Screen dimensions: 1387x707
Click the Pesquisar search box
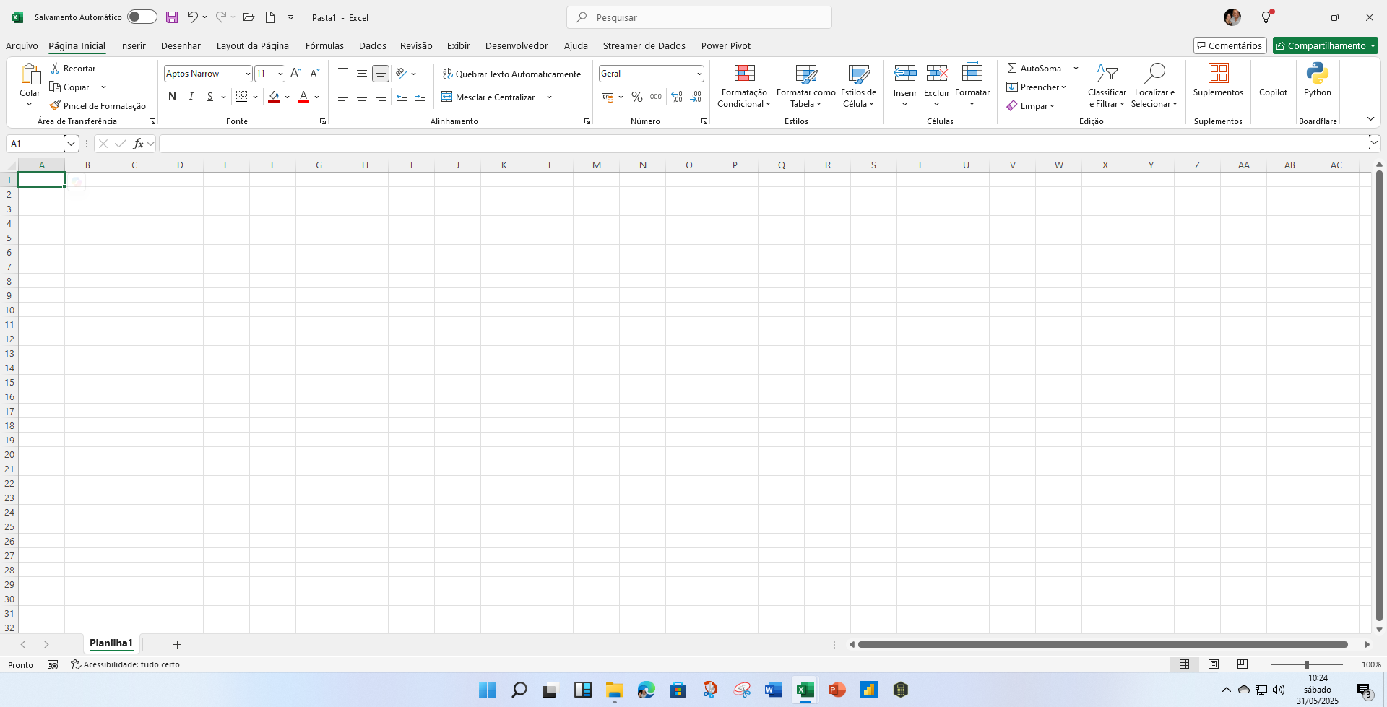click(699, 17)
